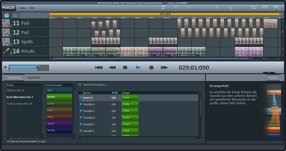Start playback with the play button
Viewport: 286px width, 151px height.
[x=138, y=68]
